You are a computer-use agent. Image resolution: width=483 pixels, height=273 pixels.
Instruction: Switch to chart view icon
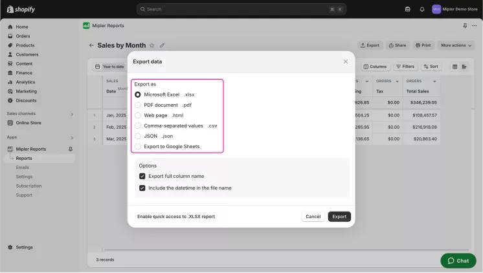point(464,67)
